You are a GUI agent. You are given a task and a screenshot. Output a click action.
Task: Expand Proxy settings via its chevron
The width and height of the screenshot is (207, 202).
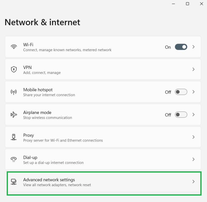(193, 137)
